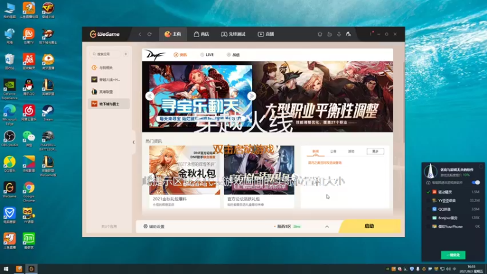Open the orange news headline link

coord(325,163)
